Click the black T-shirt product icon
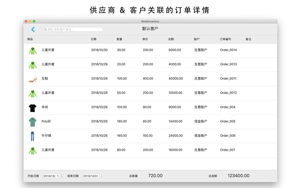 (x=33, y=108)
